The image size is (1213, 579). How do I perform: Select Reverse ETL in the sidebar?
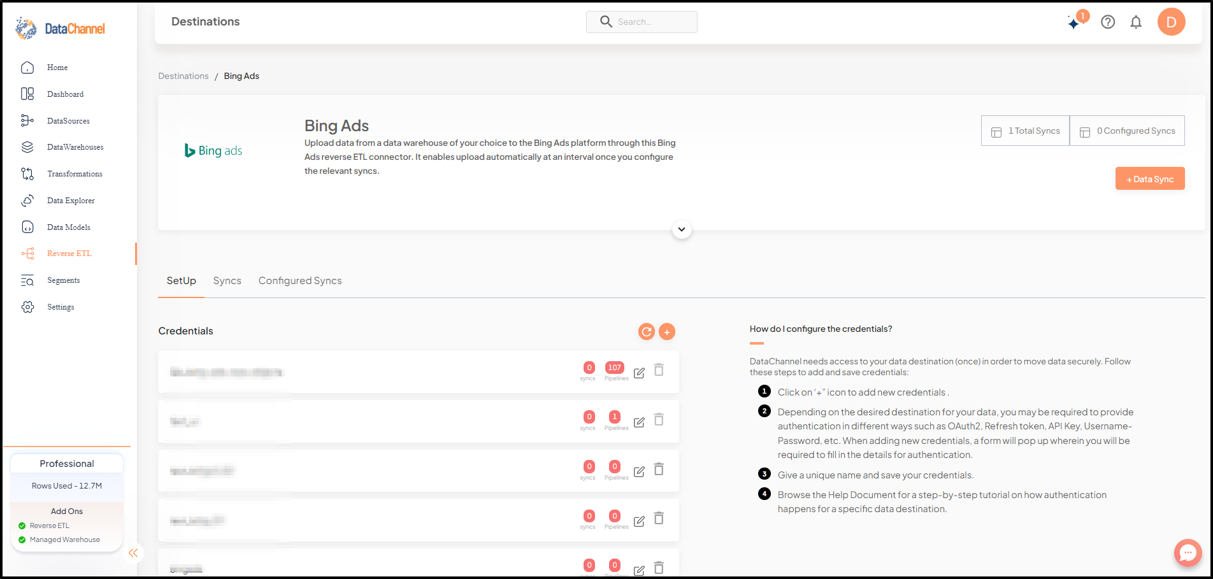69,254
